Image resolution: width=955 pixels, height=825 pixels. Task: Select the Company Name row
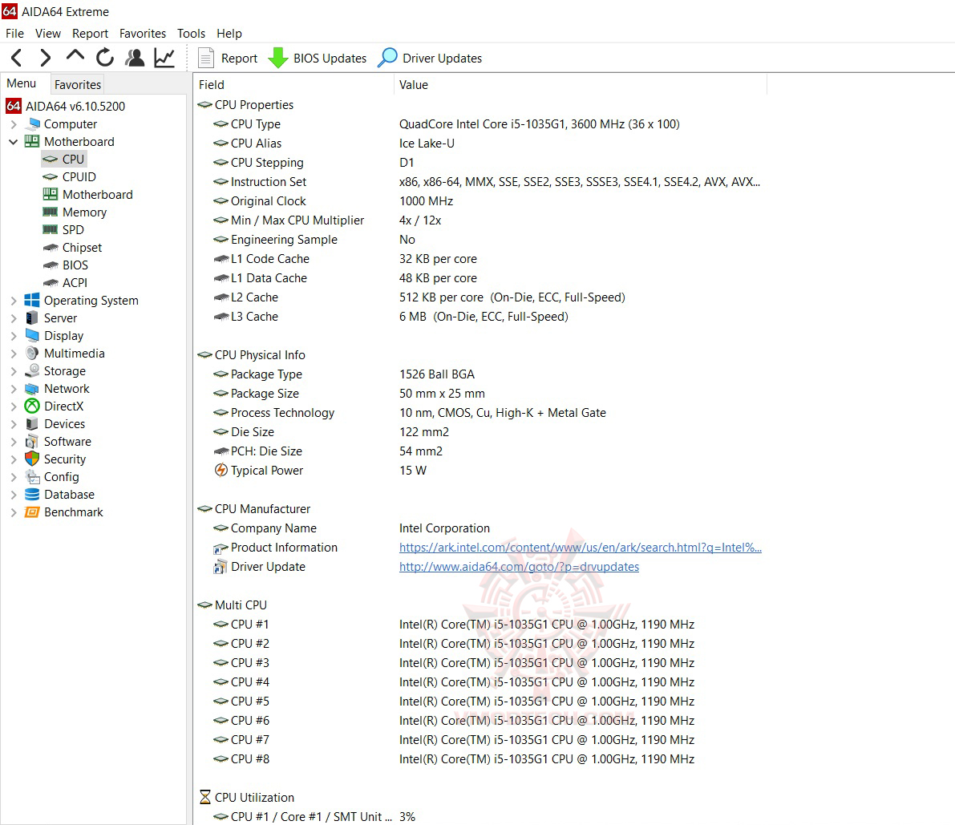click(481, 528)
